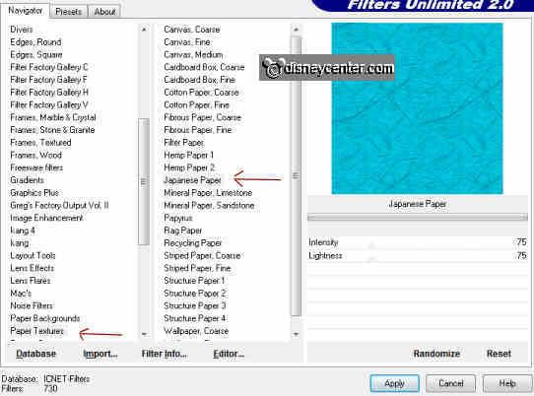Pick the Papyrus filter entry

pyautogui.click(x=178, y=218)
